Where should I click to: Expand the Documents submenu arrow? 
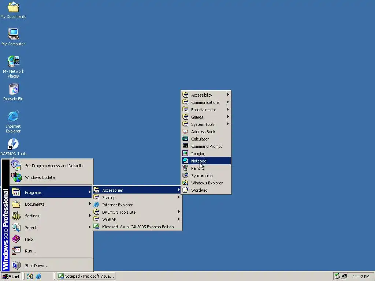(x=90, y=203)
